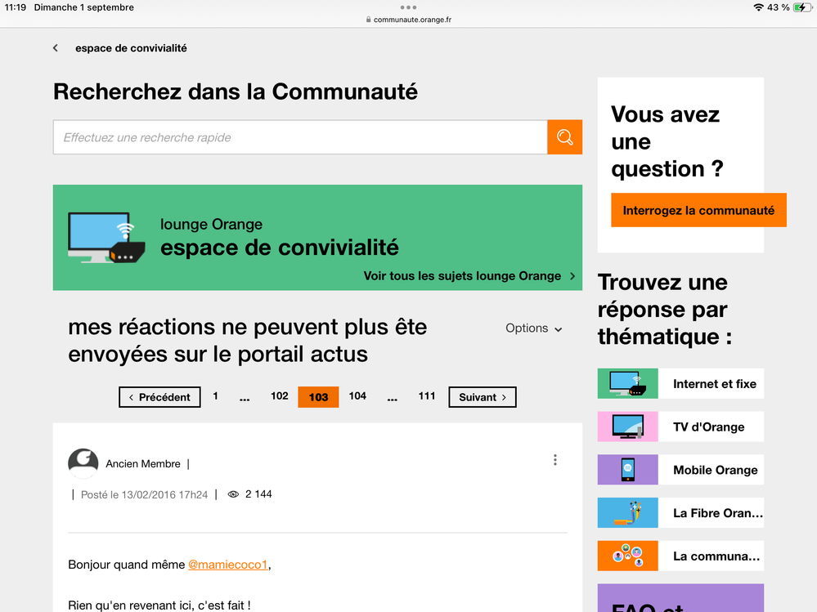This screenshot has width=817, height=612.
Task: Go to page 102
Action: coord(279,396)
